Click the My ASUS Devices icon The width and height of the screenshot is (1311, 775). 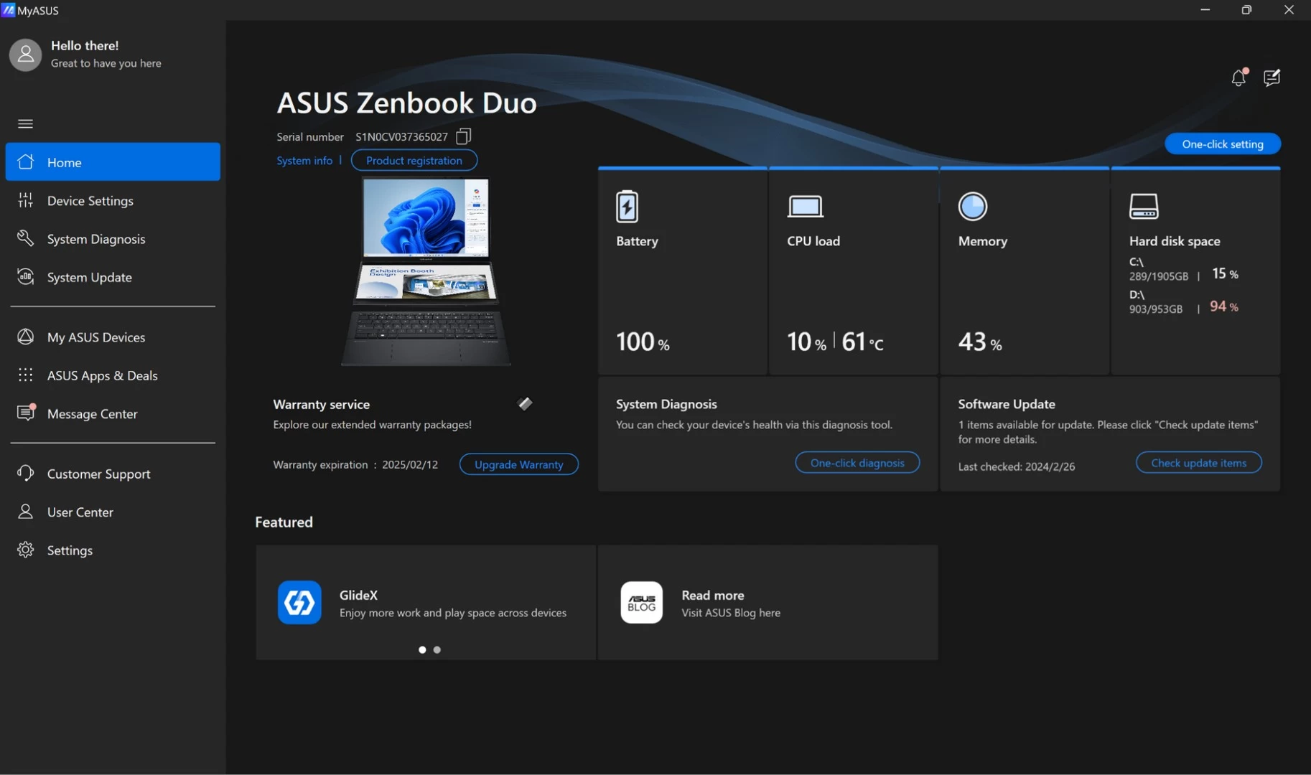(x=26, y=337)
